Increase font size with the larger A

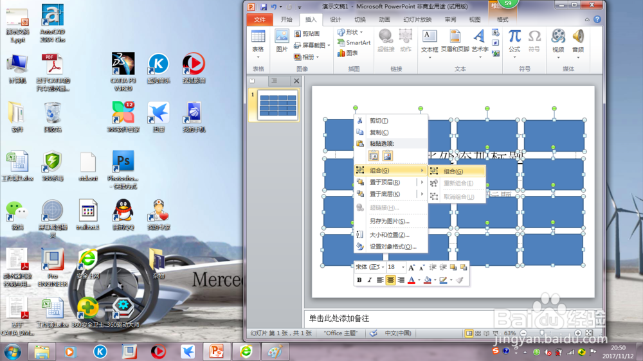pos(412,267)
